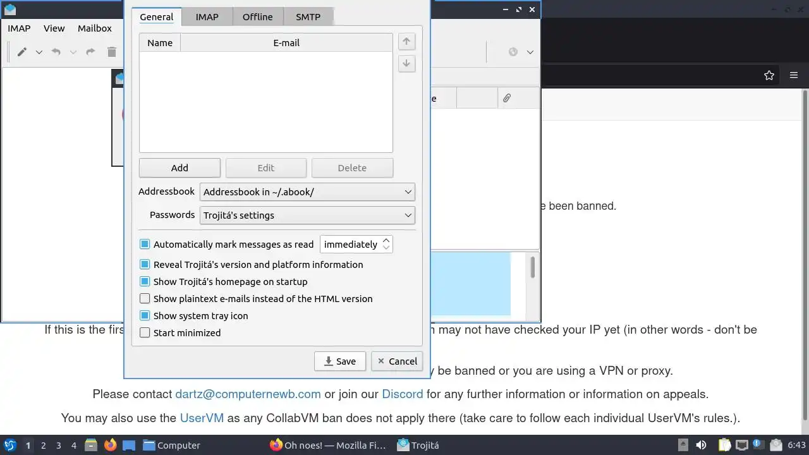Click the Add identity button
Viewport: 809px width, 455px height.
pos(179,168)
